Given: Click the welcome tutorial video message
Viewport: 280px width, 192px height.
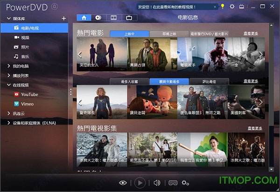Looking at the screenshot, I should (167, 7).
